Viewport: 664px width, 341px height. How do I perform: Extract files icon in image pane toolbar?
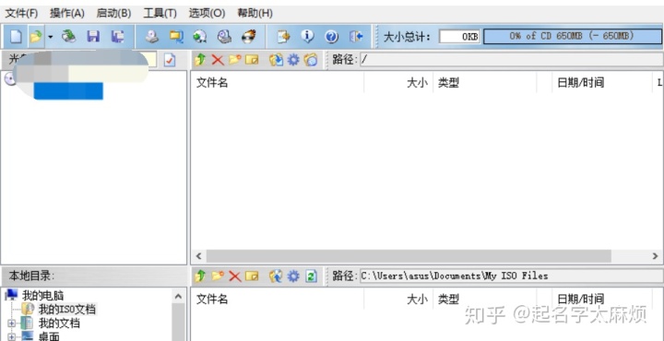click(276, 60)
